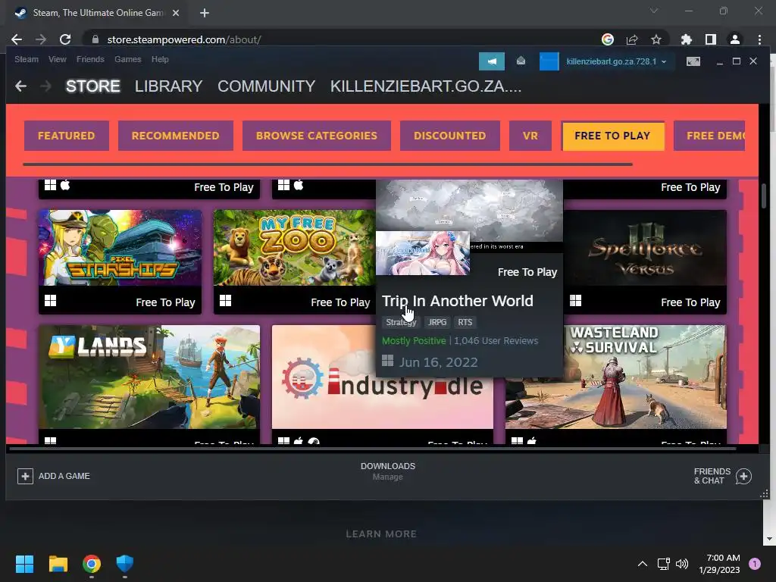776x582 pixels.
Task: Open the Games menu
Action: [127, 59]
